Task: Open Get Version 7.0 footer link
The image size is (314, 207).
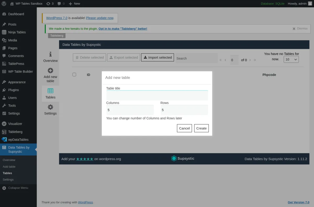Action: (x=299, y=202)
